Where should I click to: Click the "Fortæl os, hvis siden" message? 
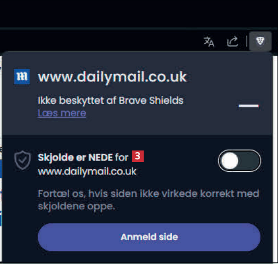(148, 200)
